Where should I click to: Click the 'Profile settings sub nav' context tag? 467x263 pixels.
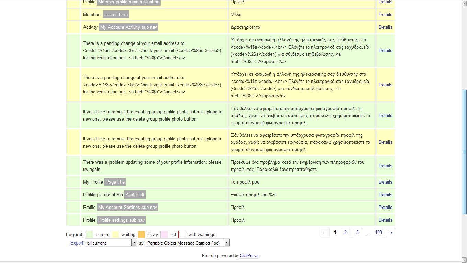(122, 220)
